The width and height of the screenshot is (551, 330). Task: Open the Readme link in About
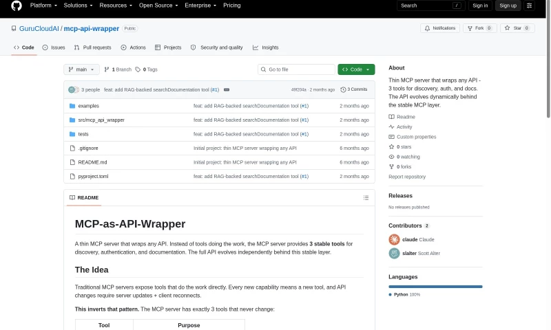(x=402, y=117)
